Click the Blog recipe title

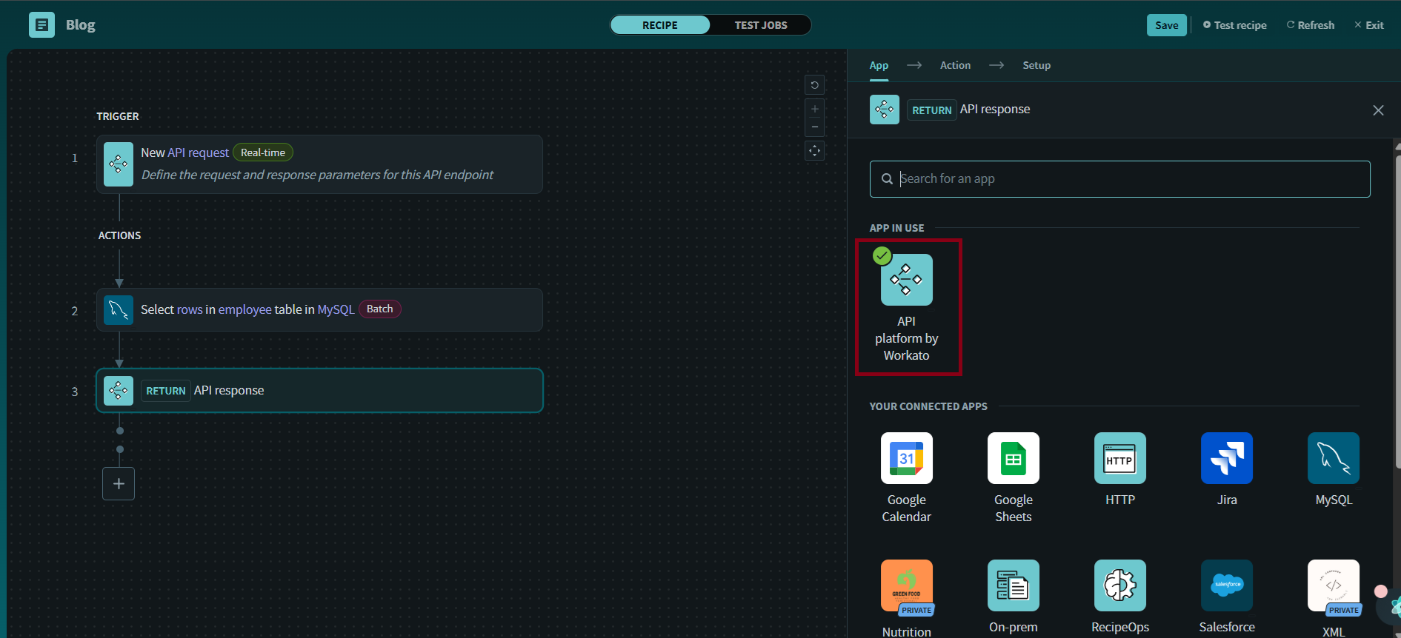80,25
